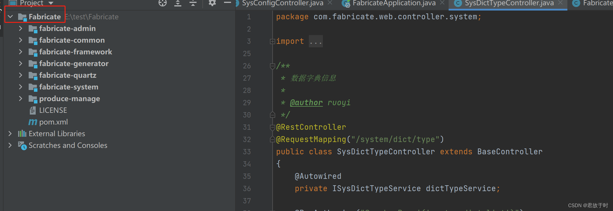Select the fabricate-quartz folder icon

33,75
